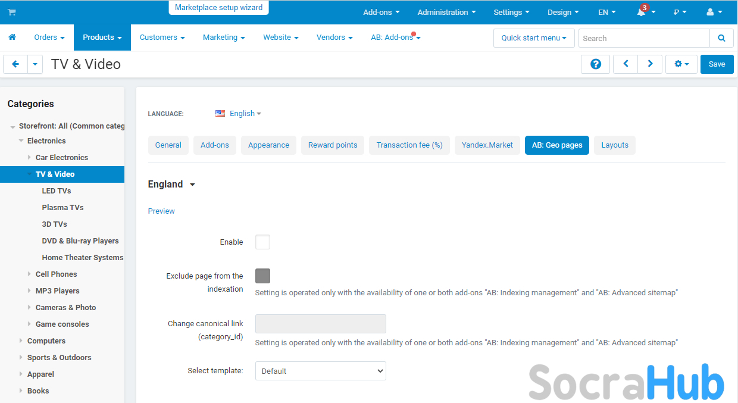Tick the Enable checkbox
This screenshot has height=403, width=738.
pyautogui.click(x=262, y=242)
